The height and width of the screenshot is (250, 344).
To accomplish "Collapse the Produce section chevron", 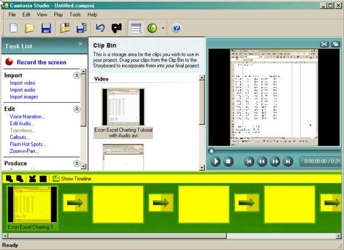I will 77,163.
